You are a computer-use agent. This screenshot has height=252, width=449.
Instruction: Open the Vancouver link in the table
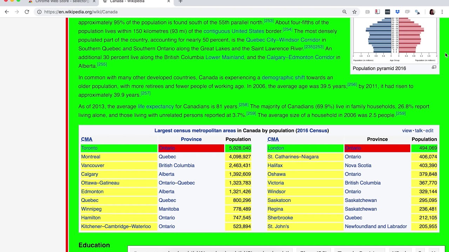[x=93, y=166]
